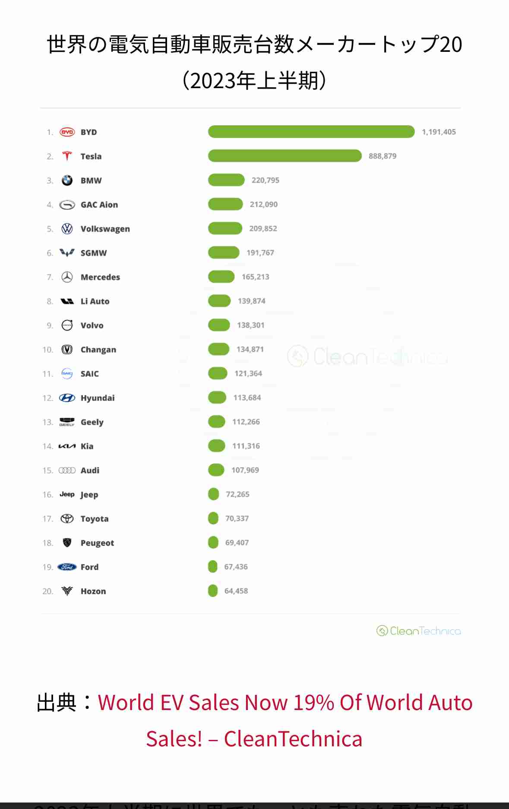The height and width of the screenshot is (809, 509).
Task: Click the GAC Aion brand label
Action: point(99,205)
